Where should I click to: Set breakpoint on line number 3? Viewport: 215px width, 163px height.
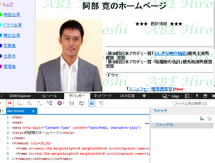click(x=8, y=128)
